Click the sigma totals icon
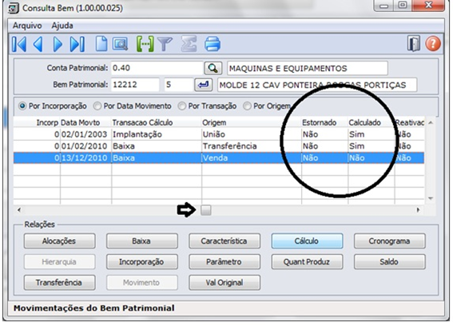The width and height of the screenshot is (453, 326). (x=189, y=44)
